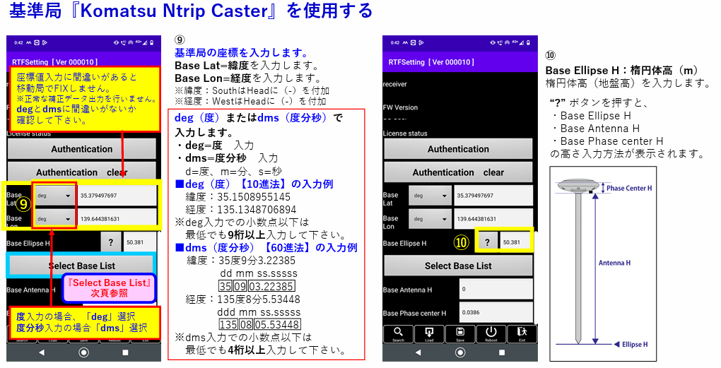The width and height of the screenshot is (721, 368).
Task: Click Base Ellipse H field 50.381 on left phone
Action: pos(140,242)
